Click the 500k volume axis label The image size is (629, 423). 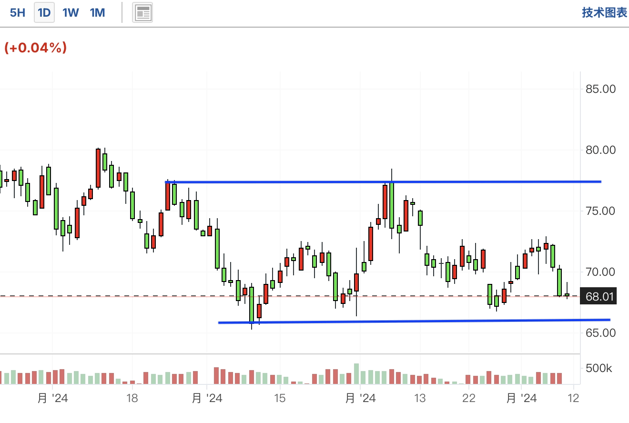click(x=599, y=369)
